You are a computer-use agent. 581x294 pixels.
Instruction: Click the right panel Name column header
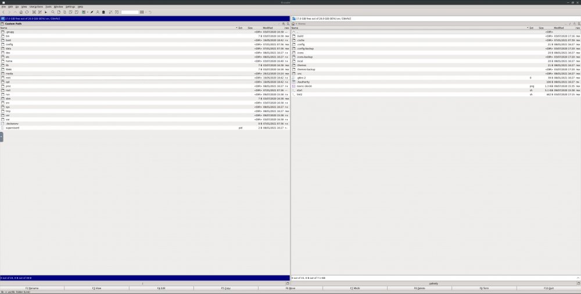pos(410,28)
